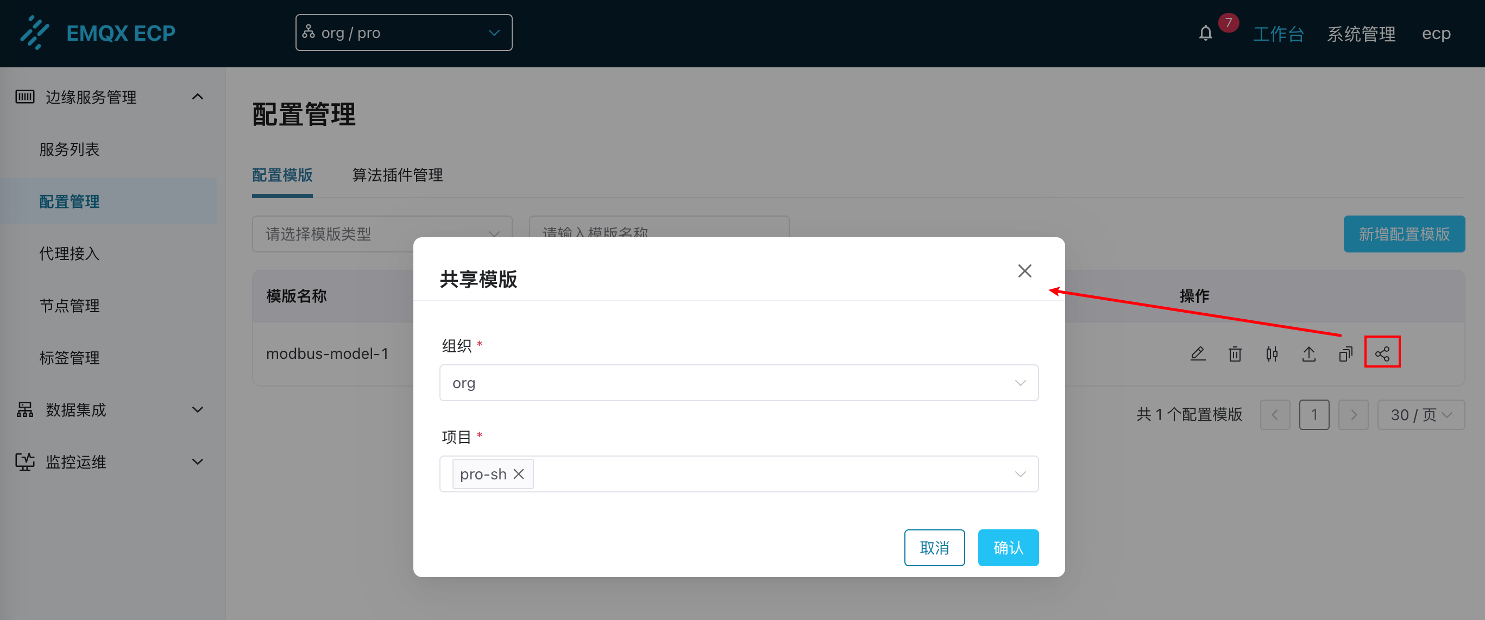Open the org / pro project selector
The height and width of the screenshot is (620, 1485).
point(404,33)
